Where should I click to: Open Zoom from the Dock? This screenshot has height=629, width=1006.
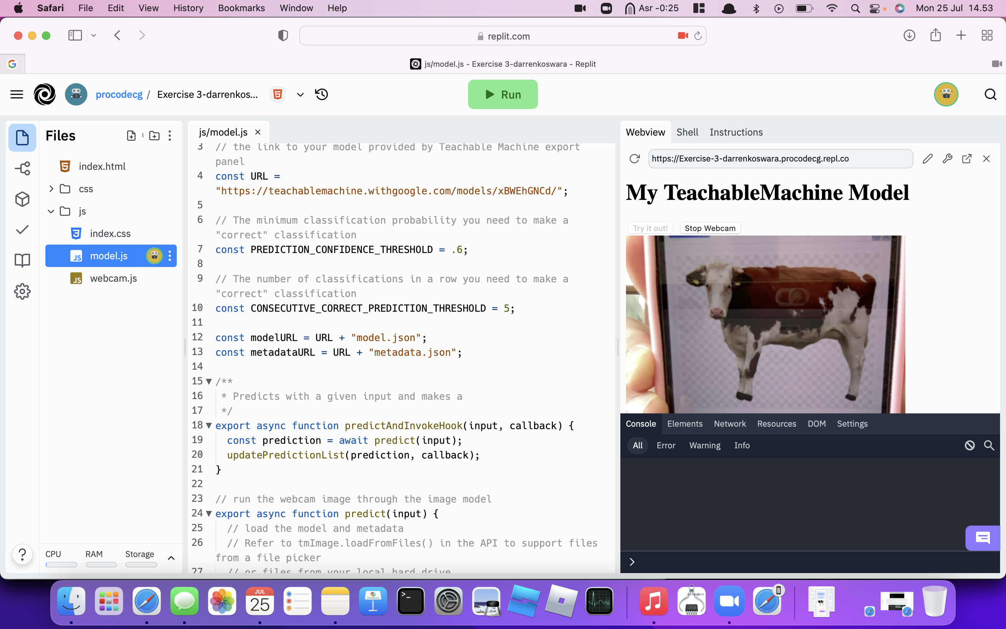pos(729,601)
